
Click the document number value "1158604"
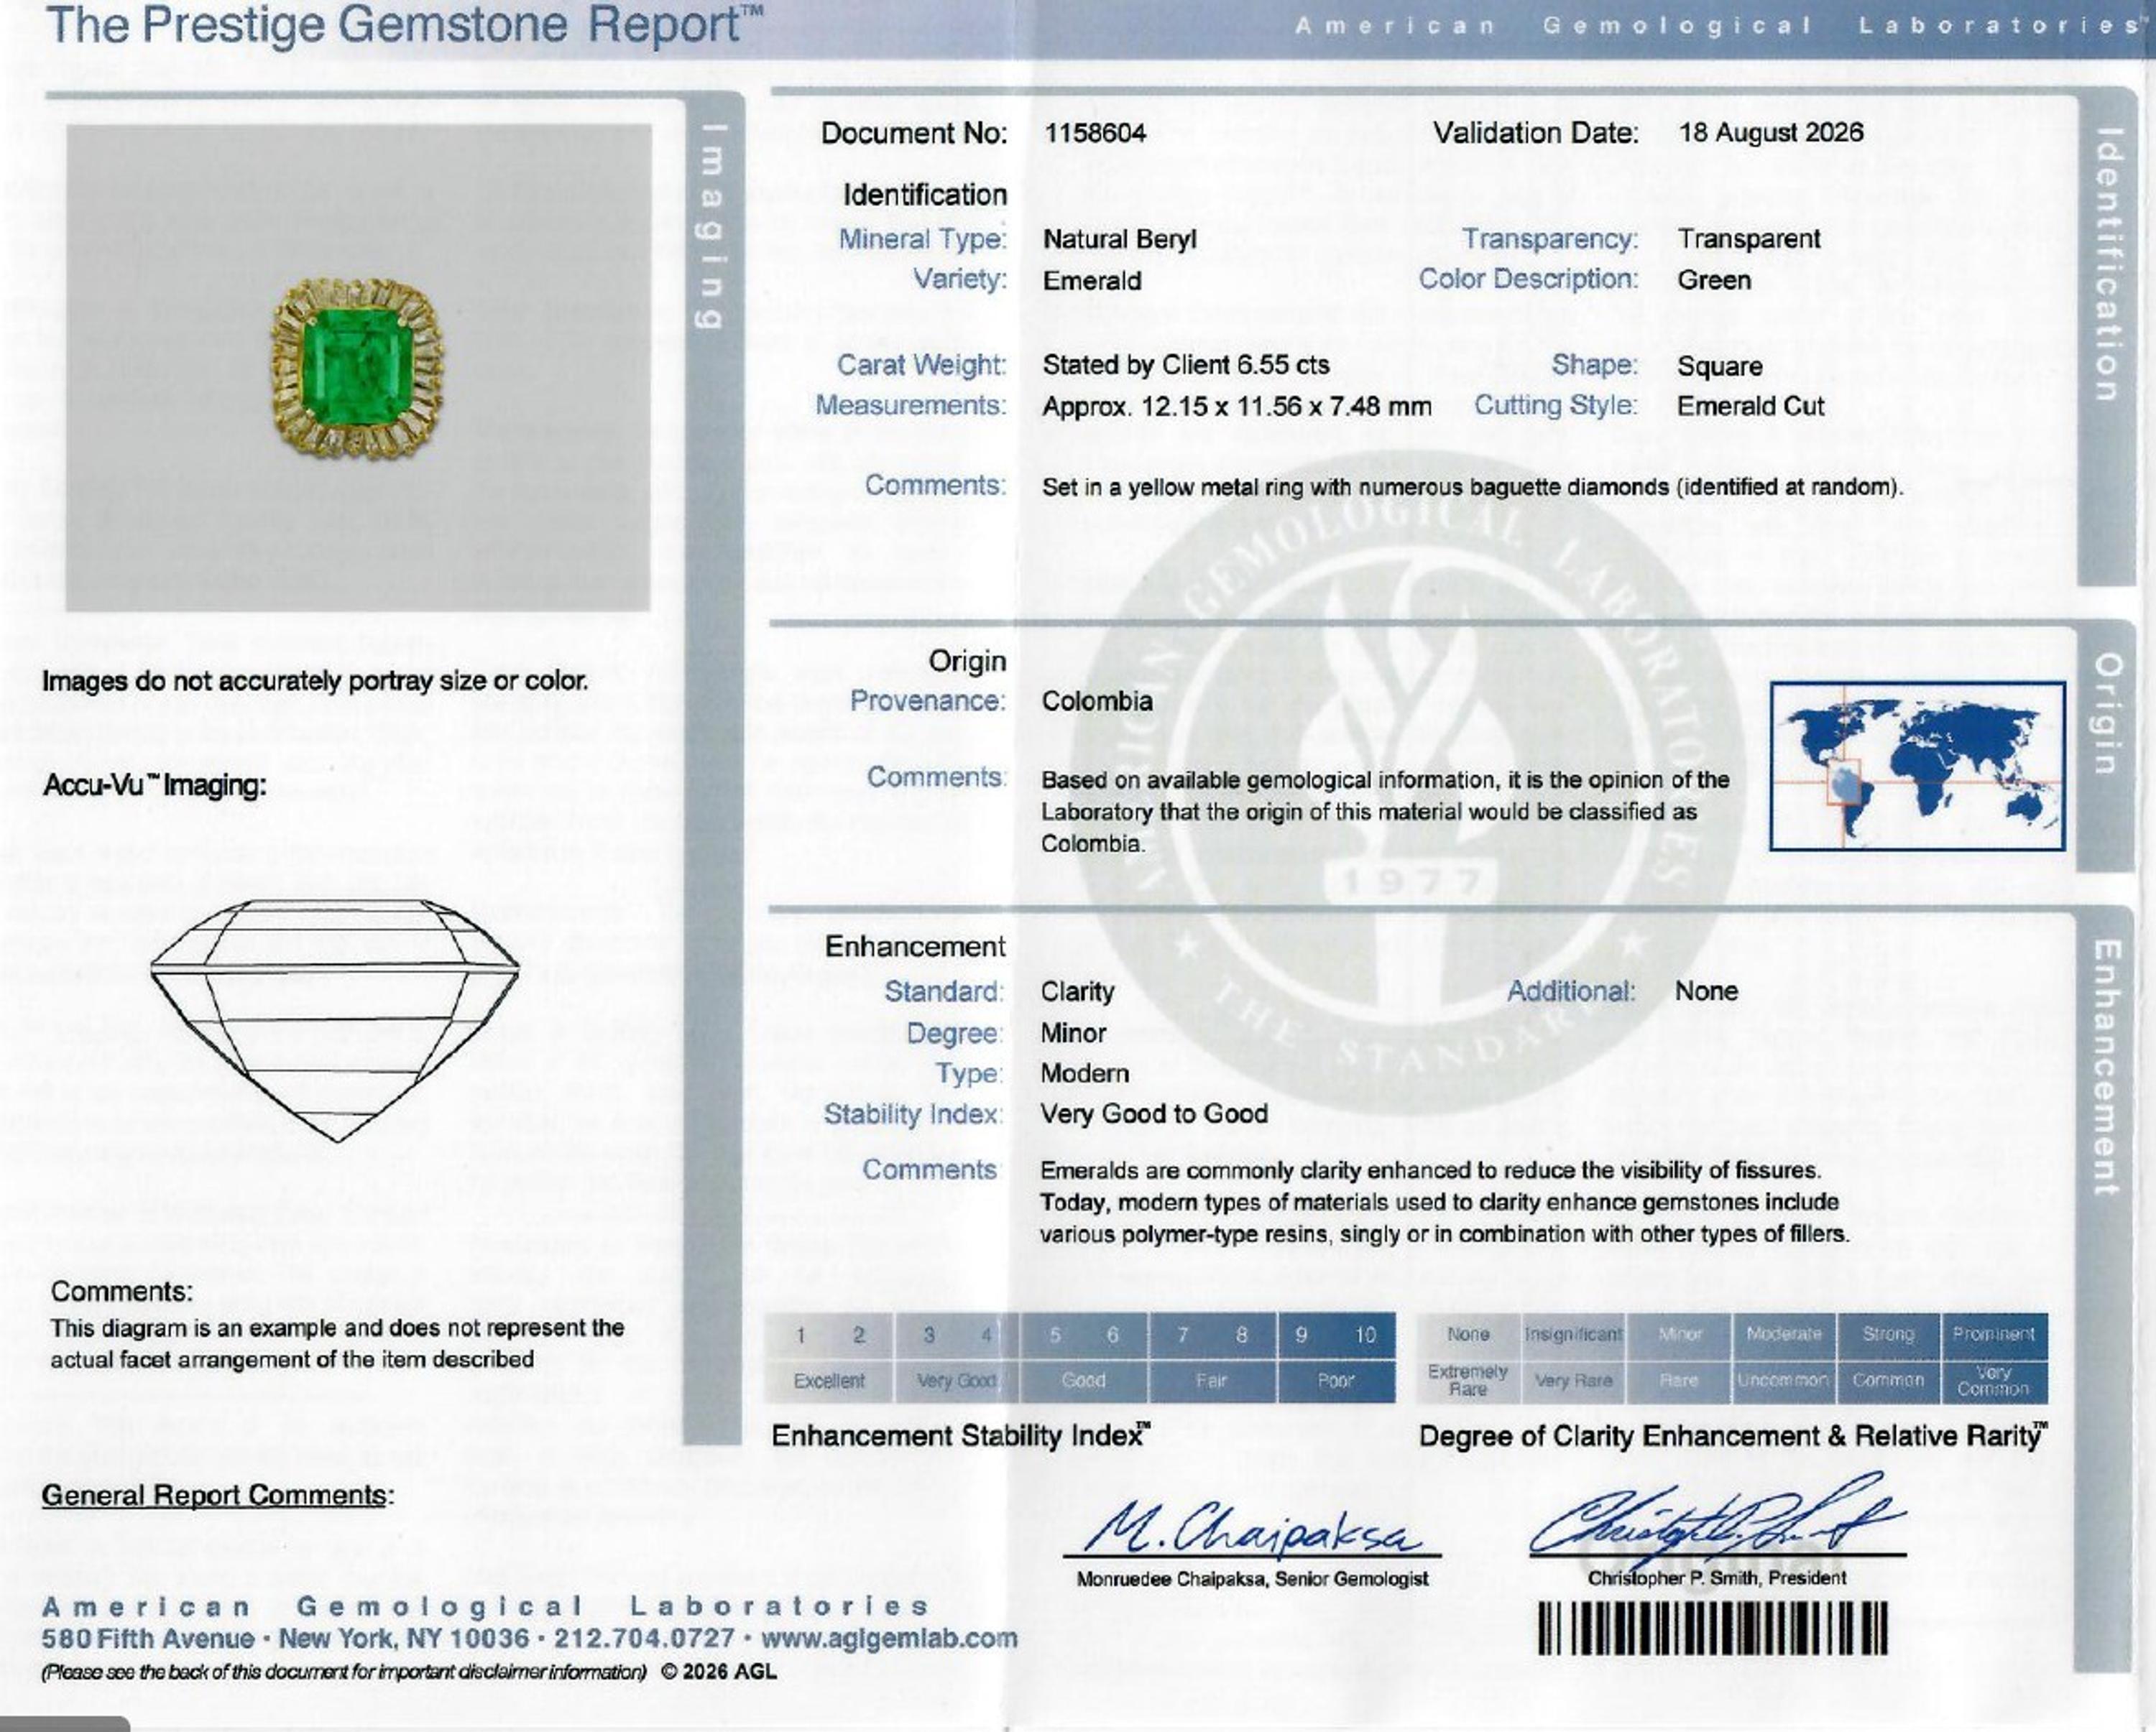[1095, 133]
